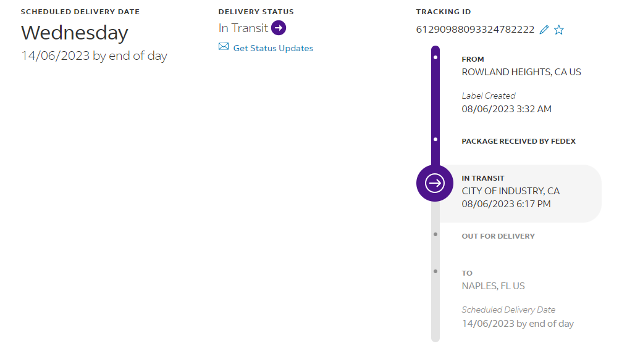Click the tracking ID number
This screenshot has width=635, height=349.
(x=475, y=30)
